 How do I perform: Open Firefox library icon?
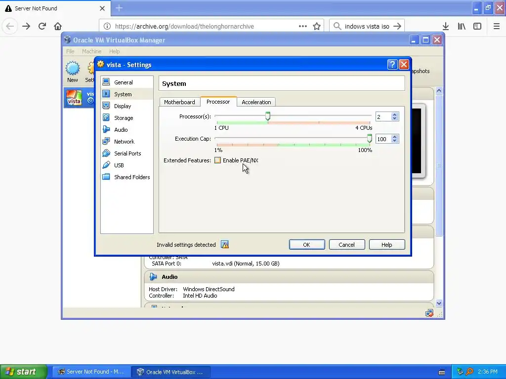pos(462,27)
